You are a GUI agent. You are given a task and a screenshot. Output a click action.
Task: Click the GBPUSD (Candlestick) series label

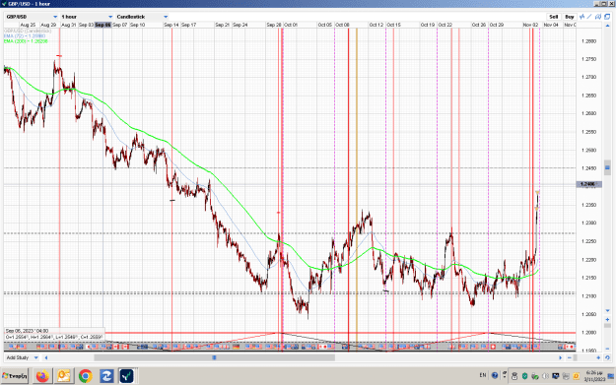(x=28, y=31)
